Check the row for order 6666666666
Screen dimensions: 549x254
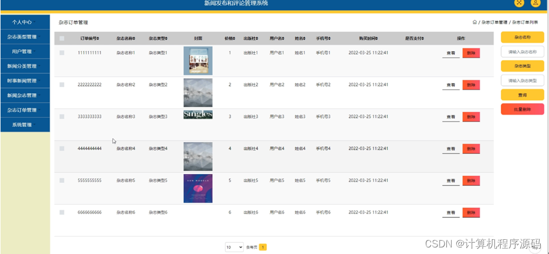62,212
